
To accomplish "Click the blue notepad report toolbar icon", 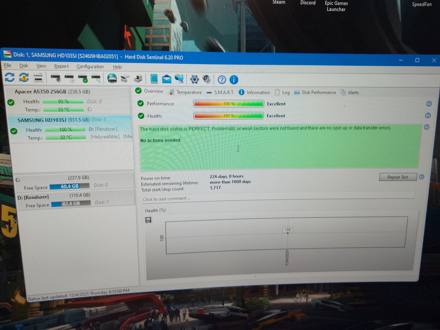I will click(x=154, y=79).
